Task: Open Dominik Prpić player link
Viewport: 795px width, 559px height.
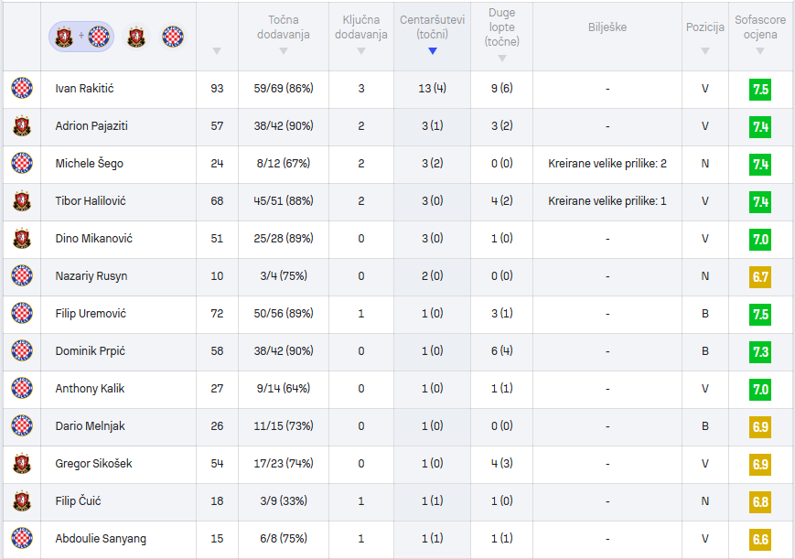Action: (x=91, y=351)
